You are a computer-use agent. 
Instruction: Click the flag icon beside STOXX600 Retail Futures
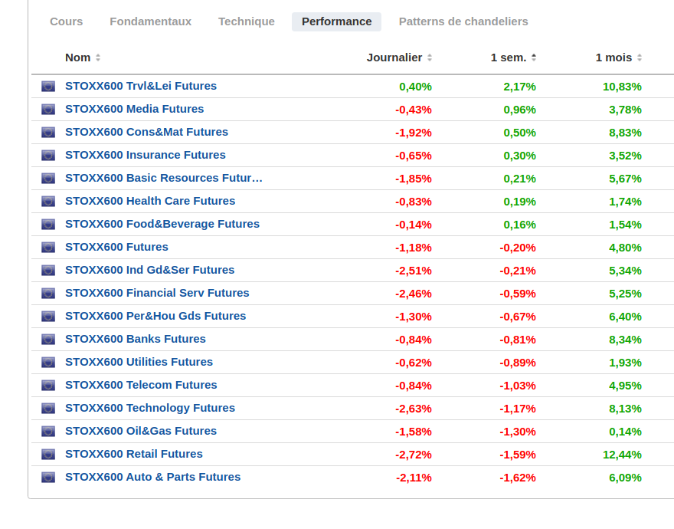pyautogui.click(x=48, y=455)
